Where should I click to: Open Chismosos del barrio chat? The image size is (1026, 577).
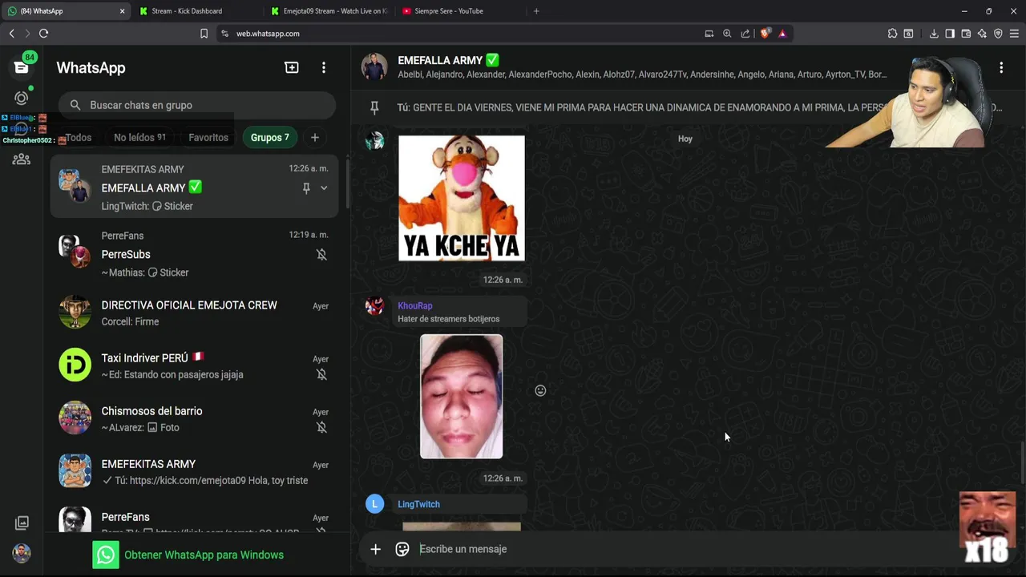pos(194,418)
